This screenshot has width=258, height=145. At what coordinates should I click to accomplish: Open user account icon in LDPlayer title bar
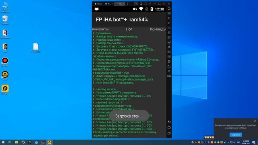141,4
